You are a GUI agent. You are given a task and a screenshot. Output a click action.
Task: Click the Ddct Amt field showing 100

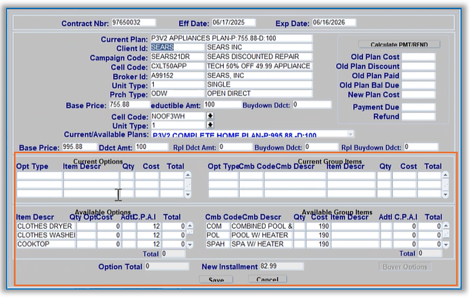click(151, 147)
